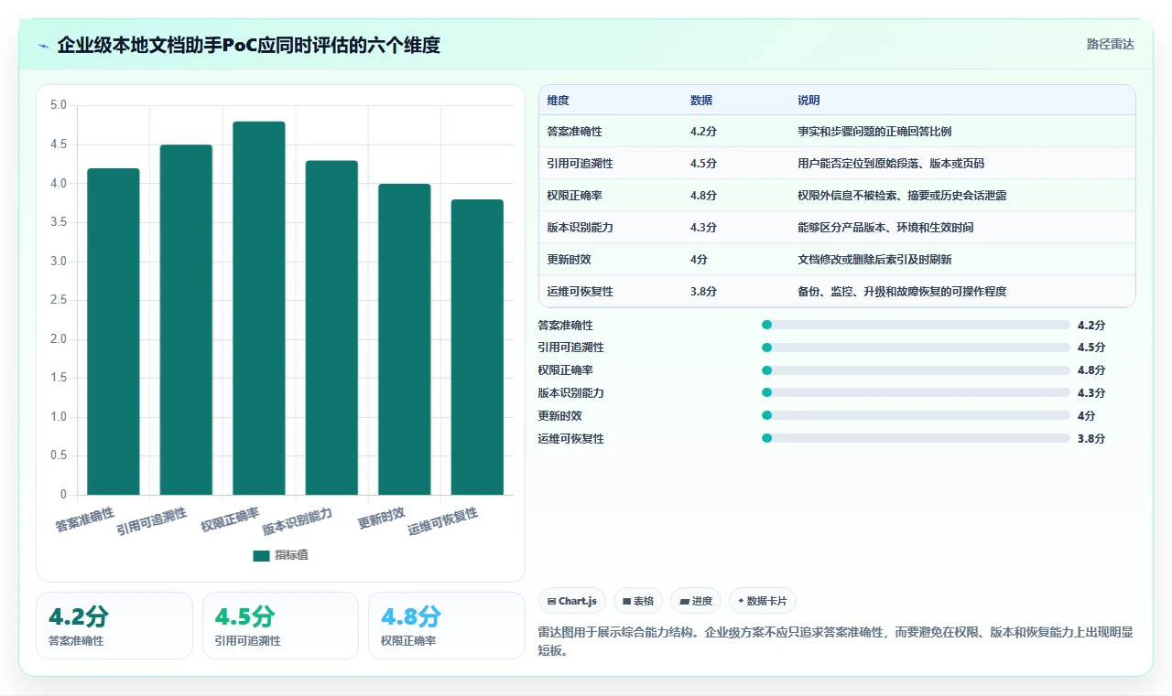Click the 更新时效 bar in chart

[x=405, y=339]
